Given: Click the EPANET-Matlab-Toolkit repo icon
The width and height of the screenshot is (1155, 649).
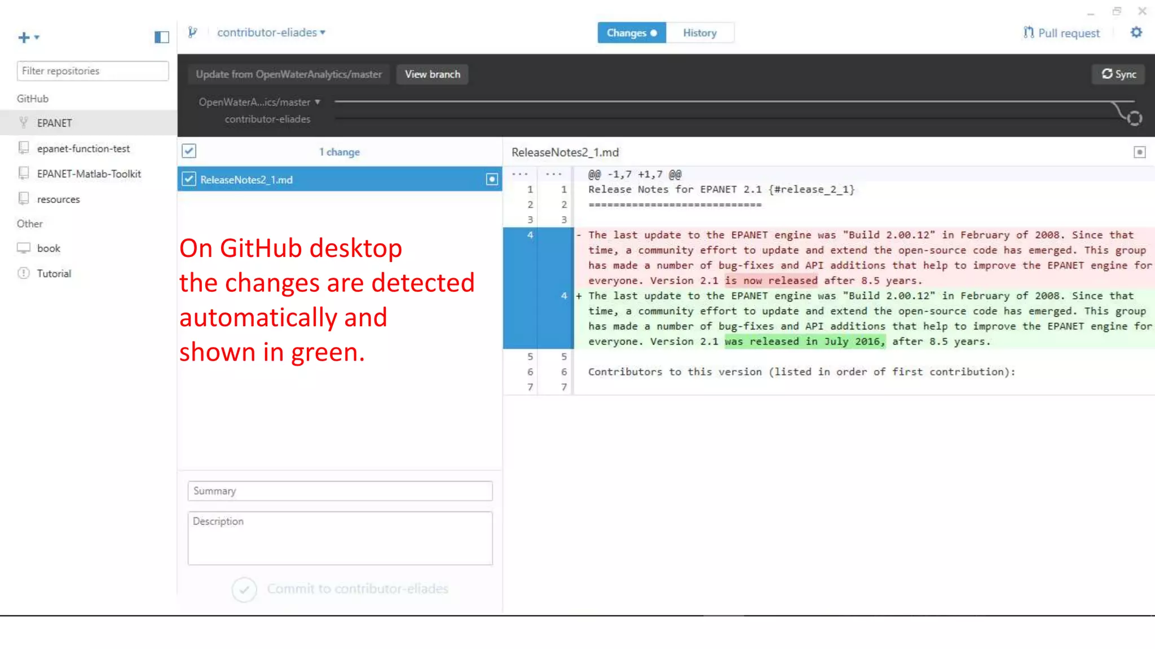Looking at the screenshot, I should pyautogui.click(x=24, y=173).
